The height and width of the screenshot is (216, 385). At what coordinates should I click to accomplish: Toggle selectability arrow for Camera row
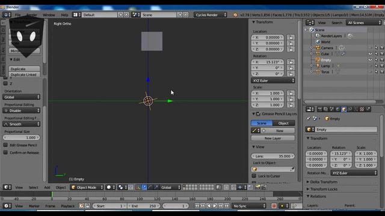[376, 48]
